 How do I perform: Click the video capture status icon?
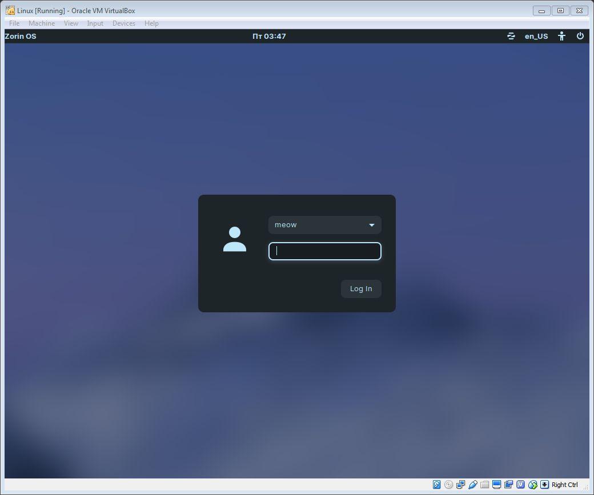coord(508,485)
